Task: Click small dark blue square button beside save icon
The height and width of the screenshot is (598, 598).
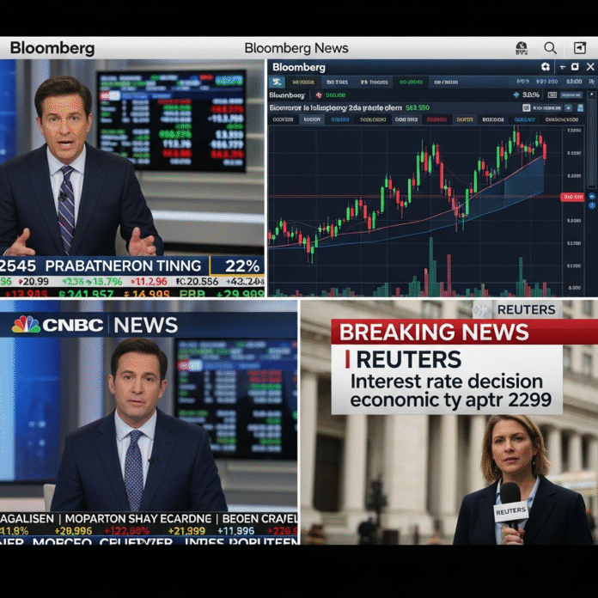Action: 568,108
